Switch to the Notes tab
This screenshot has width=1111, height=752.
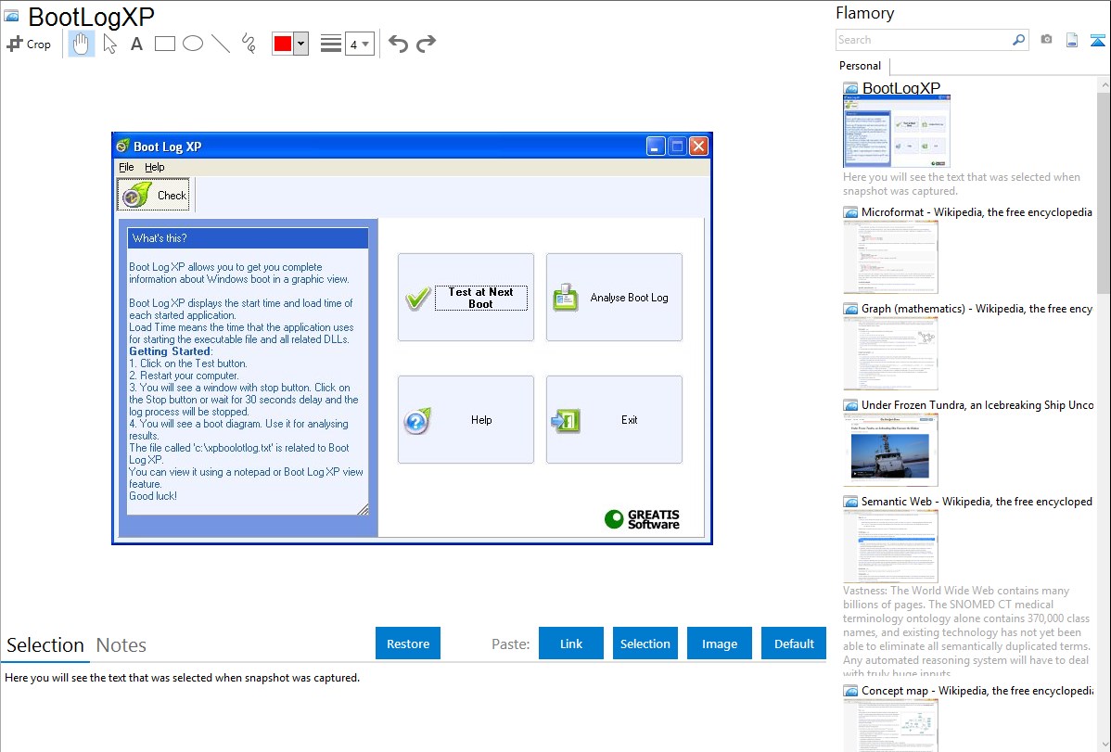click(x=121, y=645)
